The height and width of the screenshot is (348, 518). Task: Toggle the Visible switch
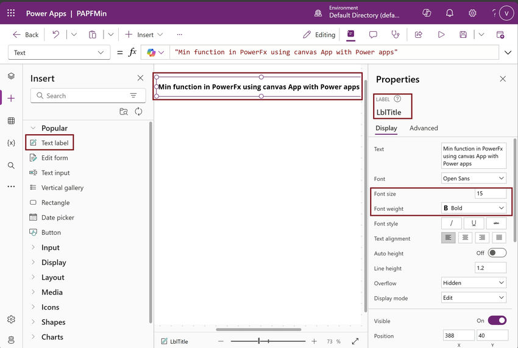(497, 320)
